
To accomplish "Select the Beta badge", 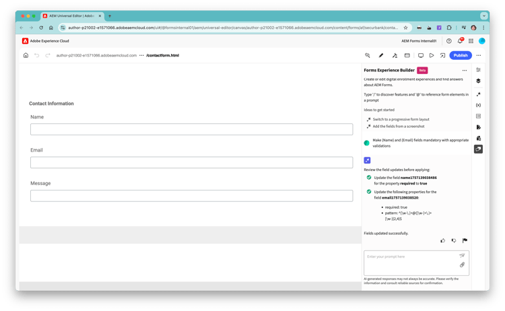I will pos(422,70).
